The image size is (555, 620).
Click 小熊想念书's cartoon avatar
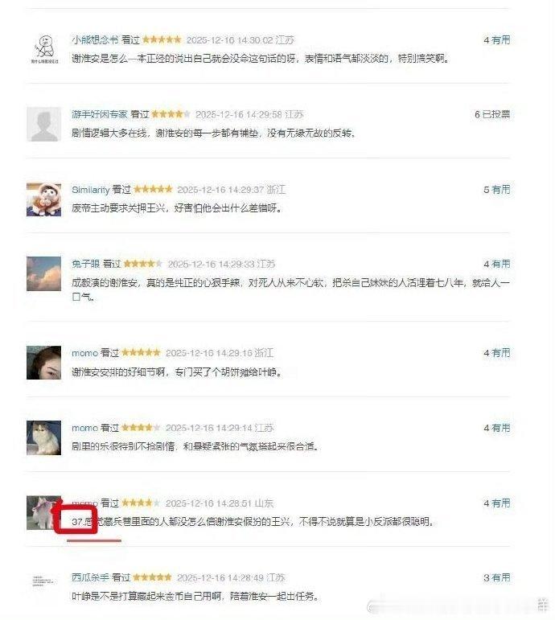(44, 49)
